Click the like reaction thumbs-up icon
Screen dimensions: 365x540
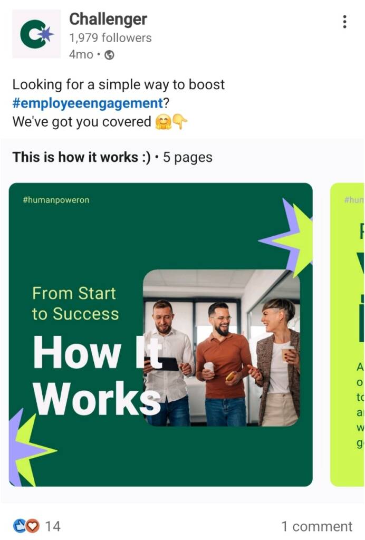[x=20, y=526]
